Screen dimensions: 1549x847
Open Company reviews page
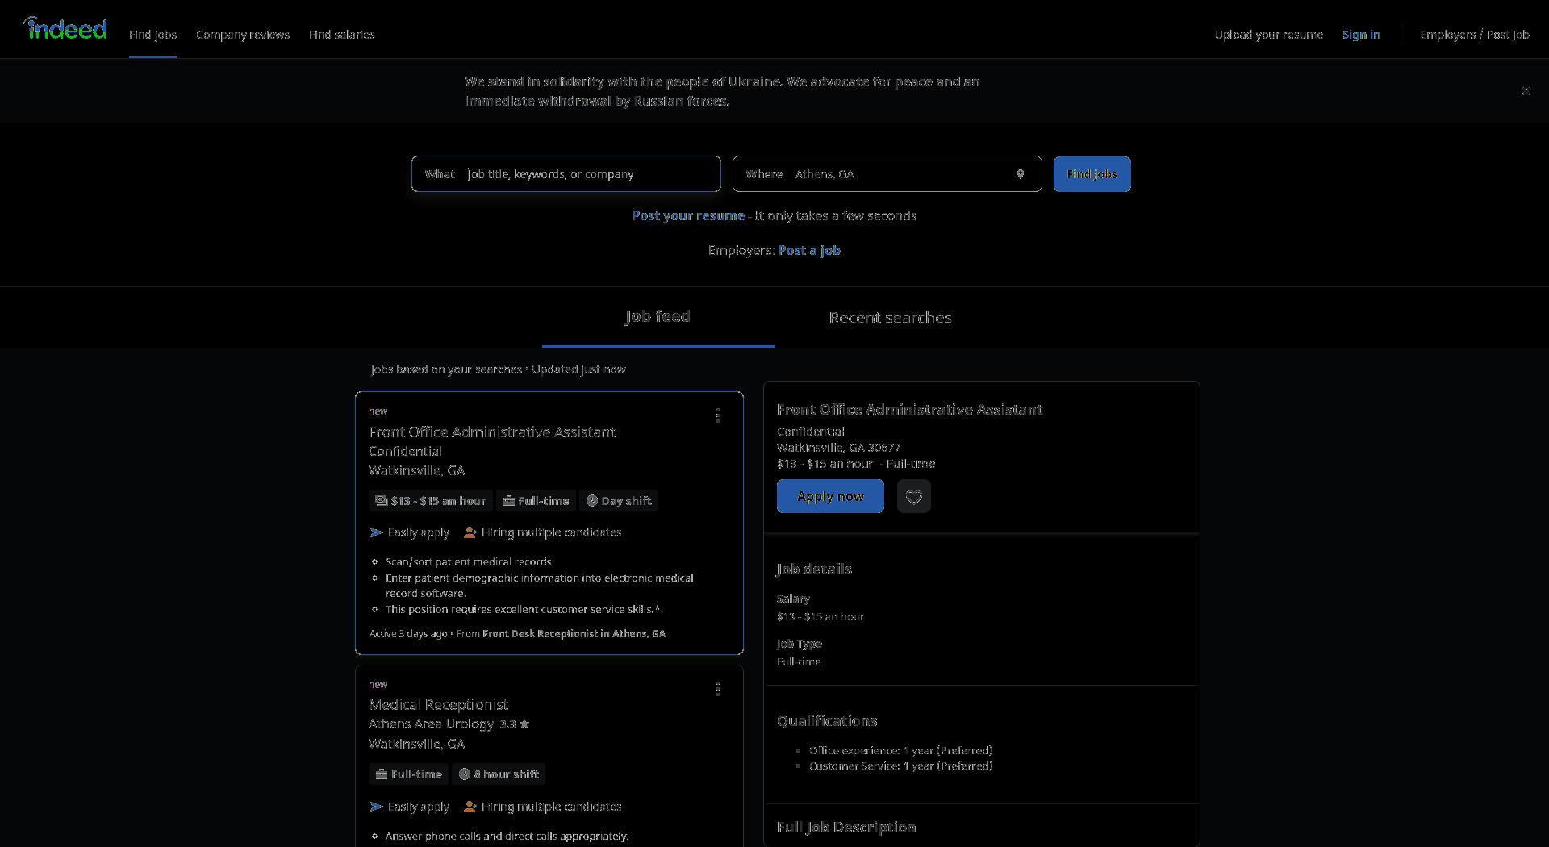click(243, 35)
